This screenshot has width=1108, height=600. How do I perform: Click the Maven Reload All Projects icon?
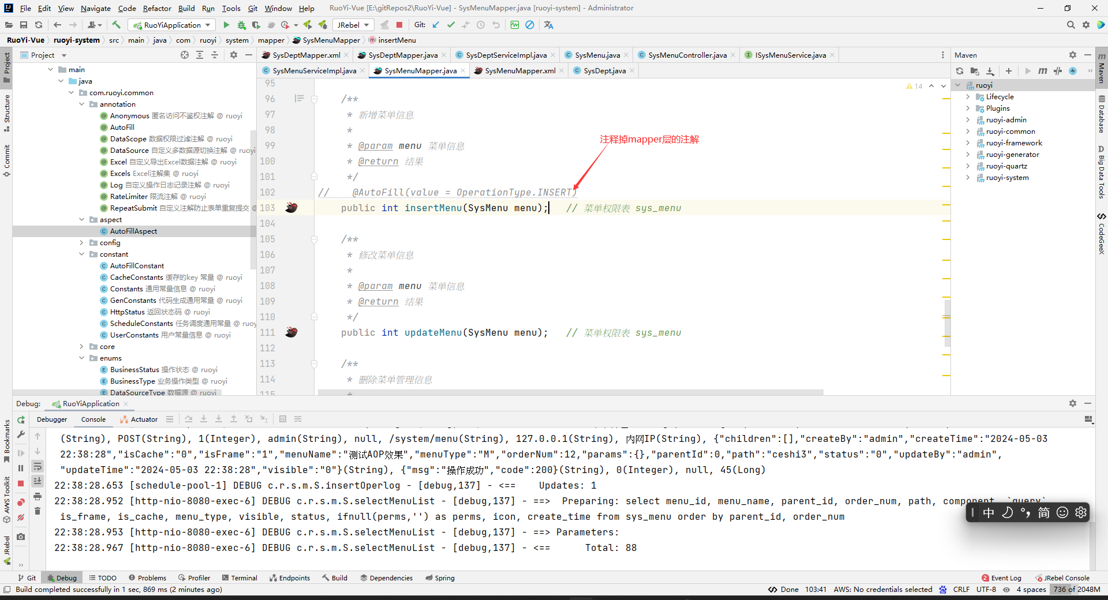(x=960, y=71)
